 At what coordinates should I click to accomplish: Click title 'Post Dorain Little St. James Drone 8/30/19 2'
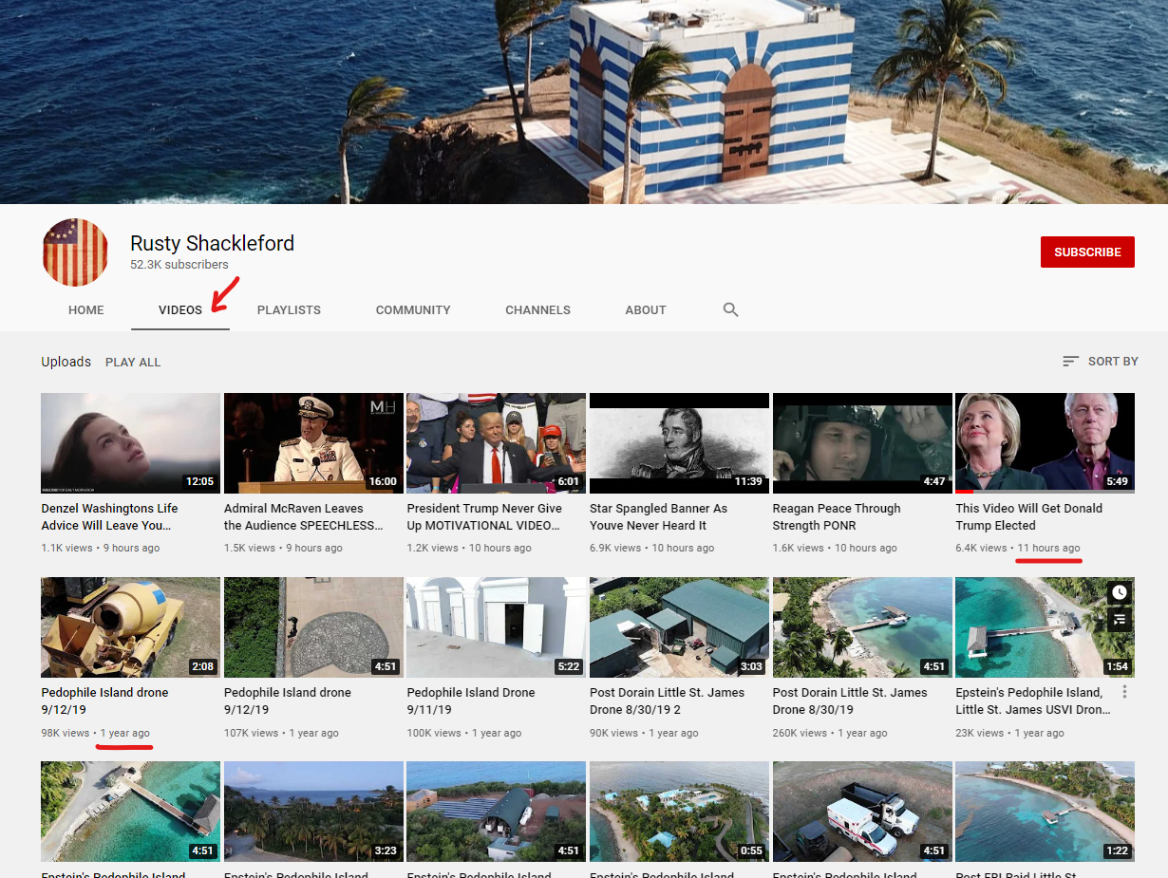pos(667,701)
